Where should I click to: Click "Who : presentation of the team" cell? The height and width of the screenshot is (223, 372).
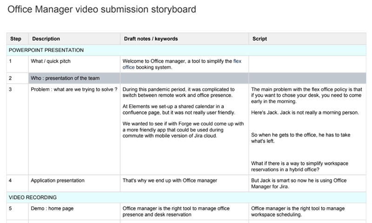coord(65,78)
